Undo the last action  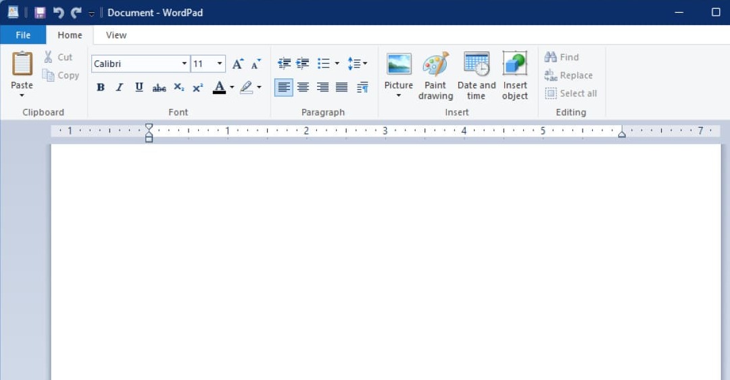[58, 13]
